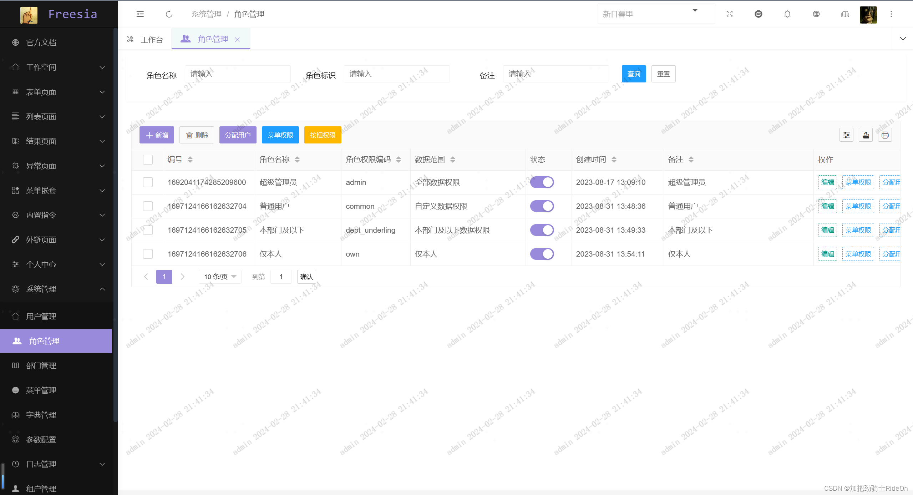Open the 新日暮里 theme dropdown
913x495 pixels.
(656, 14)
